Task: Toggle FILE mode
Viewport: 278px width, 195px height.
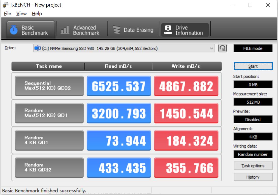Action: [x=253, y=48]
